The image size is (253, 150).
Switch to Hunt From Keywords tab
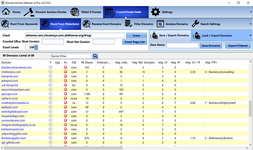pyautogui.click(x=20, y=24)
